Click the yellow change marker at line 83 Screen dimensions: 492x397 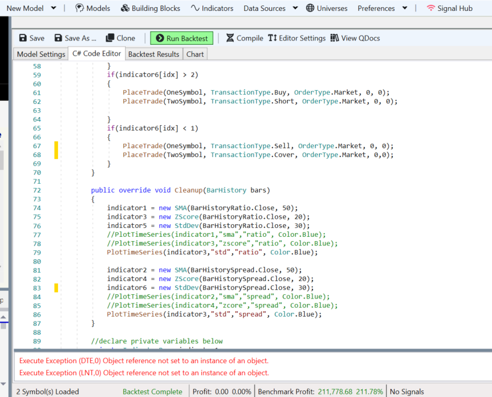click(x=56, y=288)
